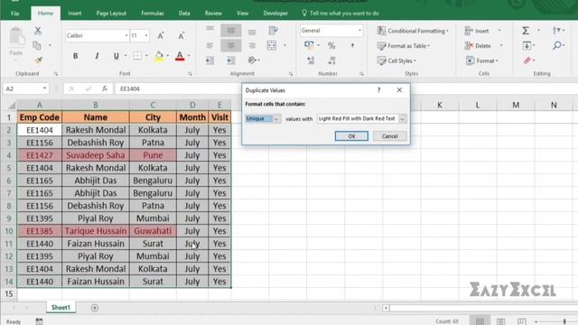Click the Merge & Center icon
Viewport: 578px width, 325px height.
pos(272,46)
